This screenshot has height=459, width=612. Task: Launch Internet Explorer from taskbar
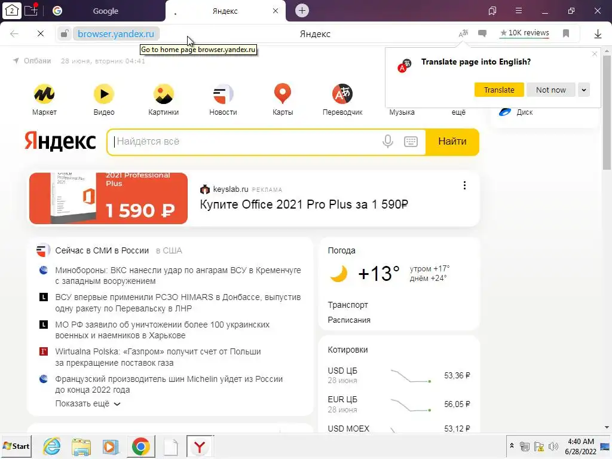(52, 446)
